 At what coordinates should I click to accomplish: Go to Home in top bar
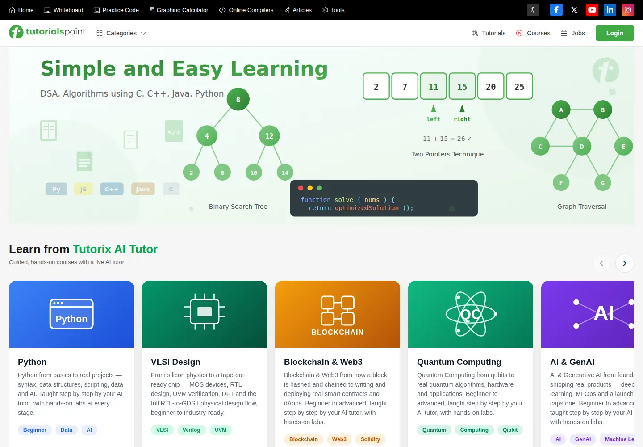point(21,10)
